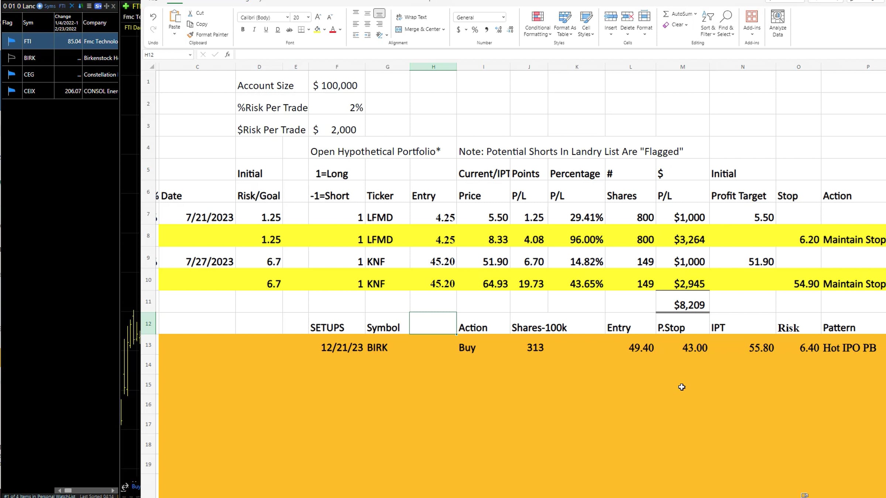Click the formula bar input field

pyautogui.click(x=560, y=55)
